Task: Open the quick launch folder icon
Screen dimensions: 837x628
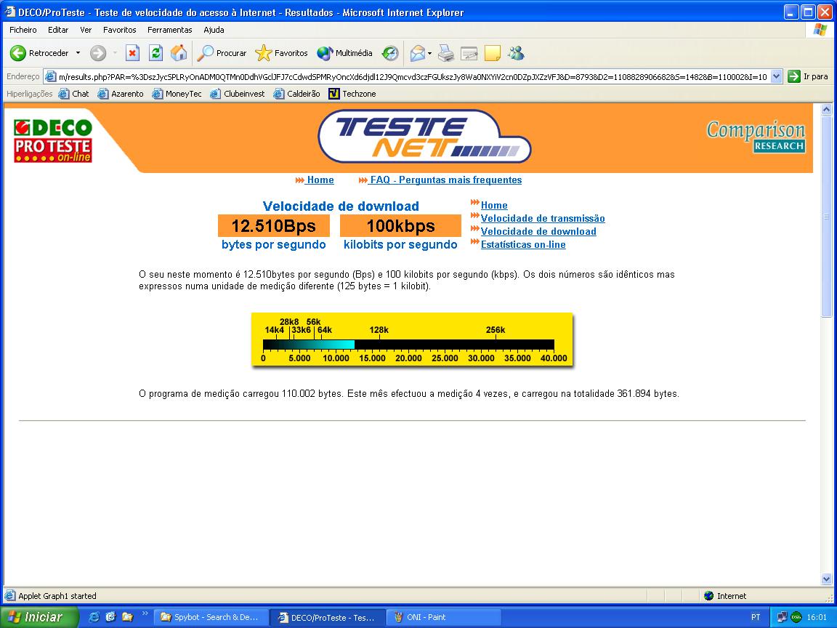Action: [127, 617]
